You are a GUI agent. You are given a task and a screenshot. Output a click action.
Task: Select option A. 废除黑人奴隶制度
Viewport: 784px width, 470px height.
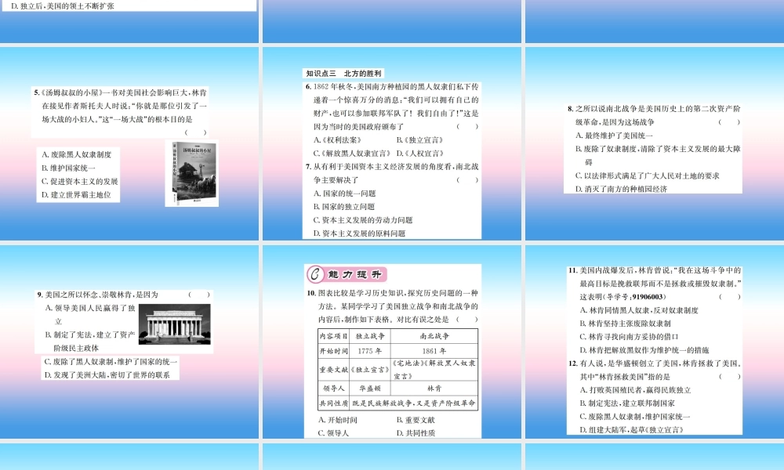(x=77, y=155)
